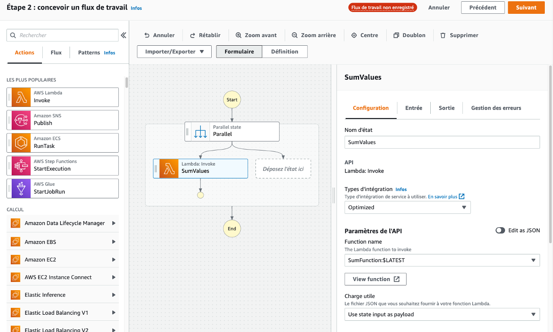Open Infos link next to Patterns

(x=109, y=53)
